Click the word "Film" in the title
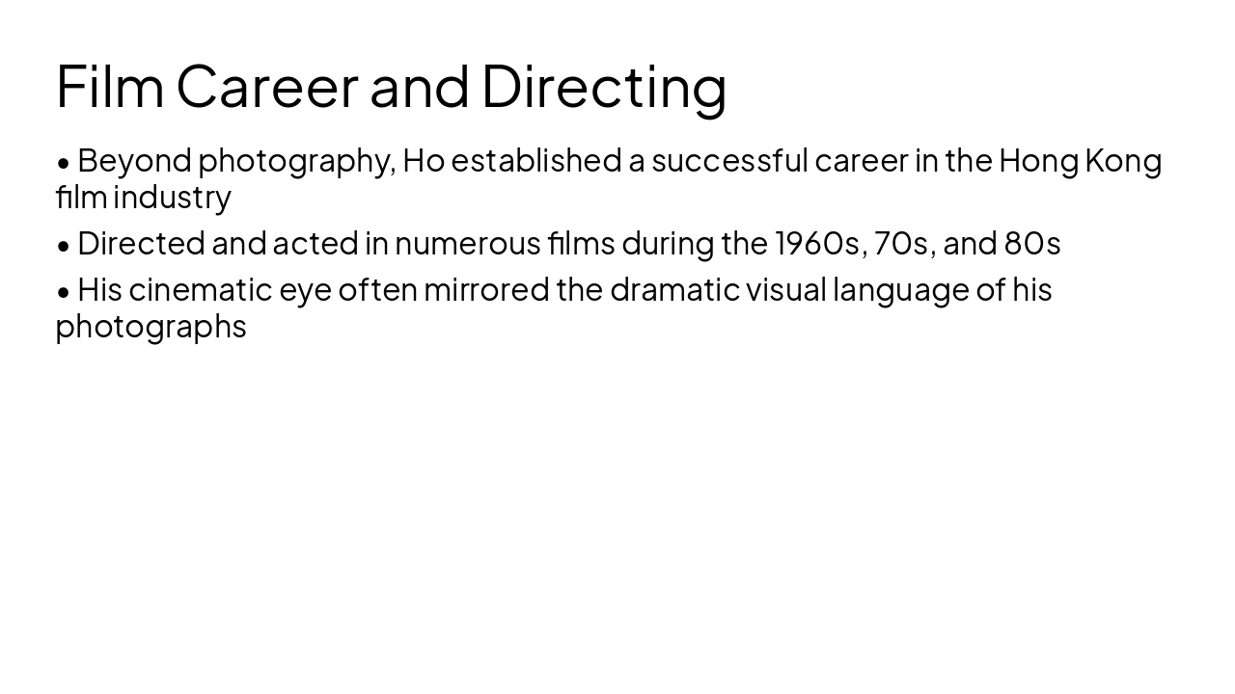Viewport: 1235px width, 694px height. pos(110,86)
